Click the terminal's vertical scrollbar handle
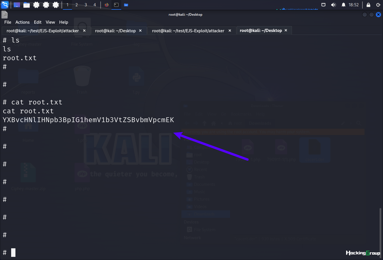Screen dimensions: 383x260 pyautogui.click(x=380, y=233)
